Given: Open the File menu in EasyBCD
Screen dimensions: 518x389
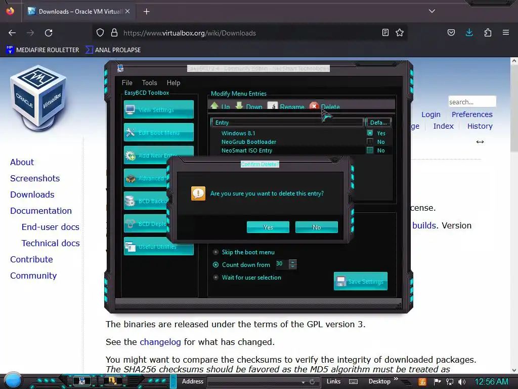Looking at the screenshot, I should coord(127,83).
